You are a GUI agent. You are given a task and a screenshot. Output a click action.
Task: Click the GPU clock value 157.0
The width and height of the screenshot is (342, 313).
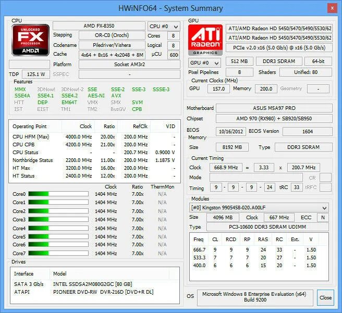click(x=218, y=89)
